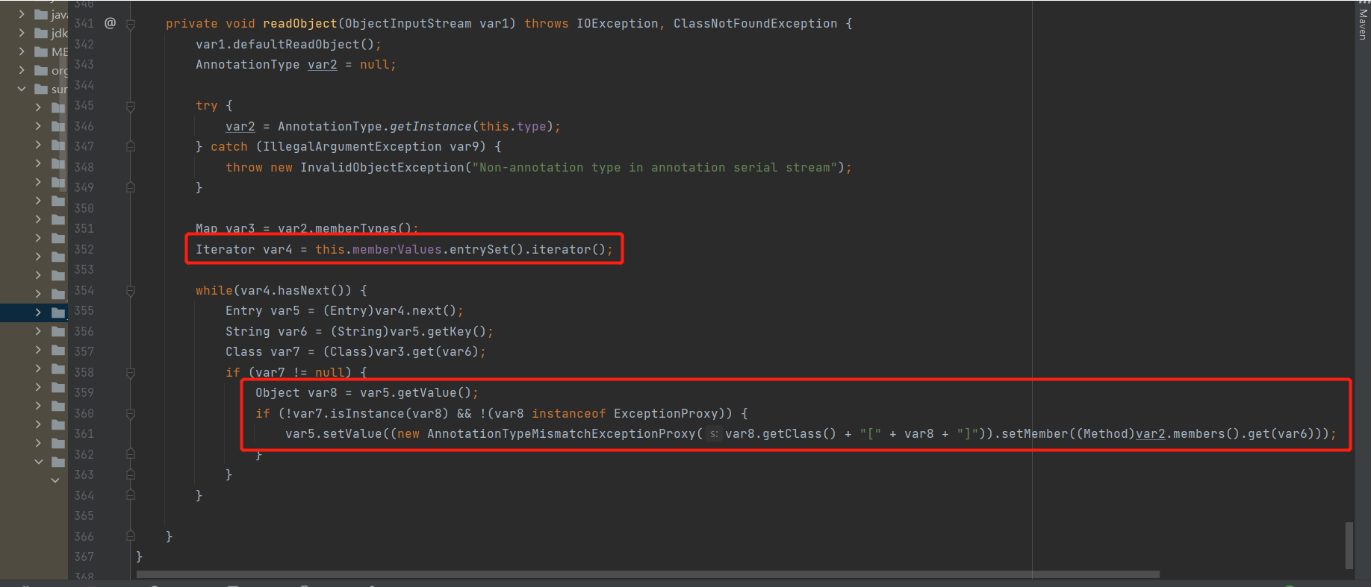Viewport: 1371px width, 587px height.
Task: Click the editor horizontal scrollbar
Action: [x=647, y=574]
